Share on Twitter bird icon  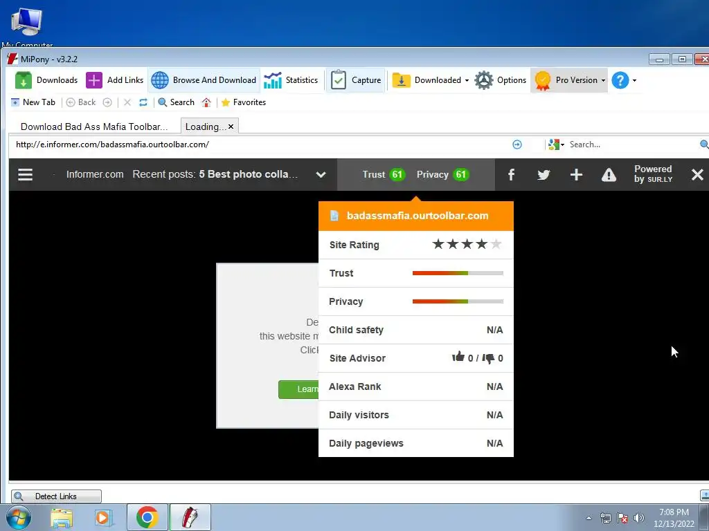(x=544, y=175)
